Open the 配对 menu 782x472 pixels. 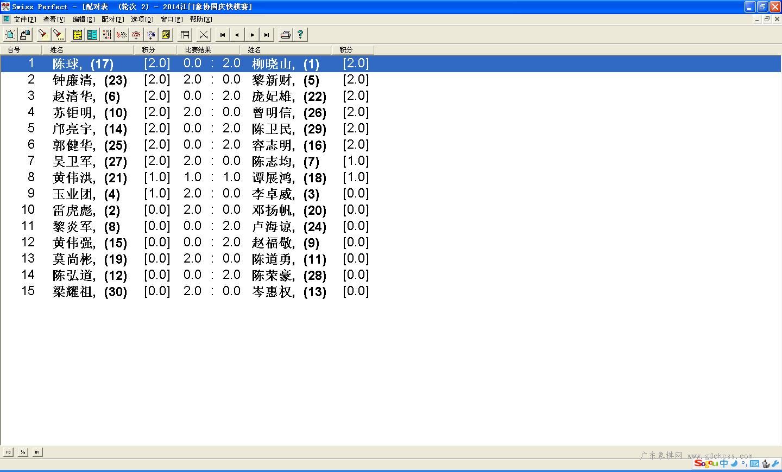pos(112,20)
